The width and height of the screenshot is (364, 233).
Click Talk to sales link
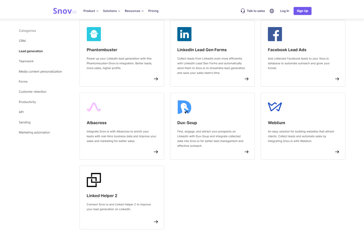click(x=256, y=11)
